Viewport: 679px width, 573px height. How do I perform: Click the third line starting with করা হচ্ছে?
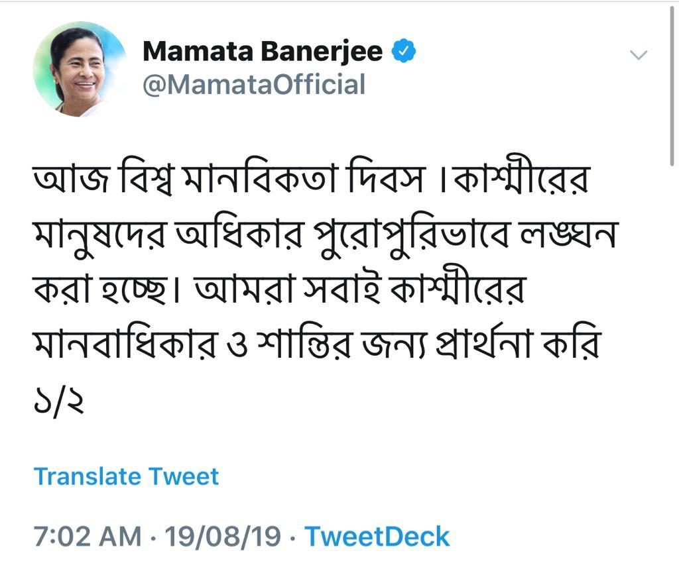tap(279, 287)
